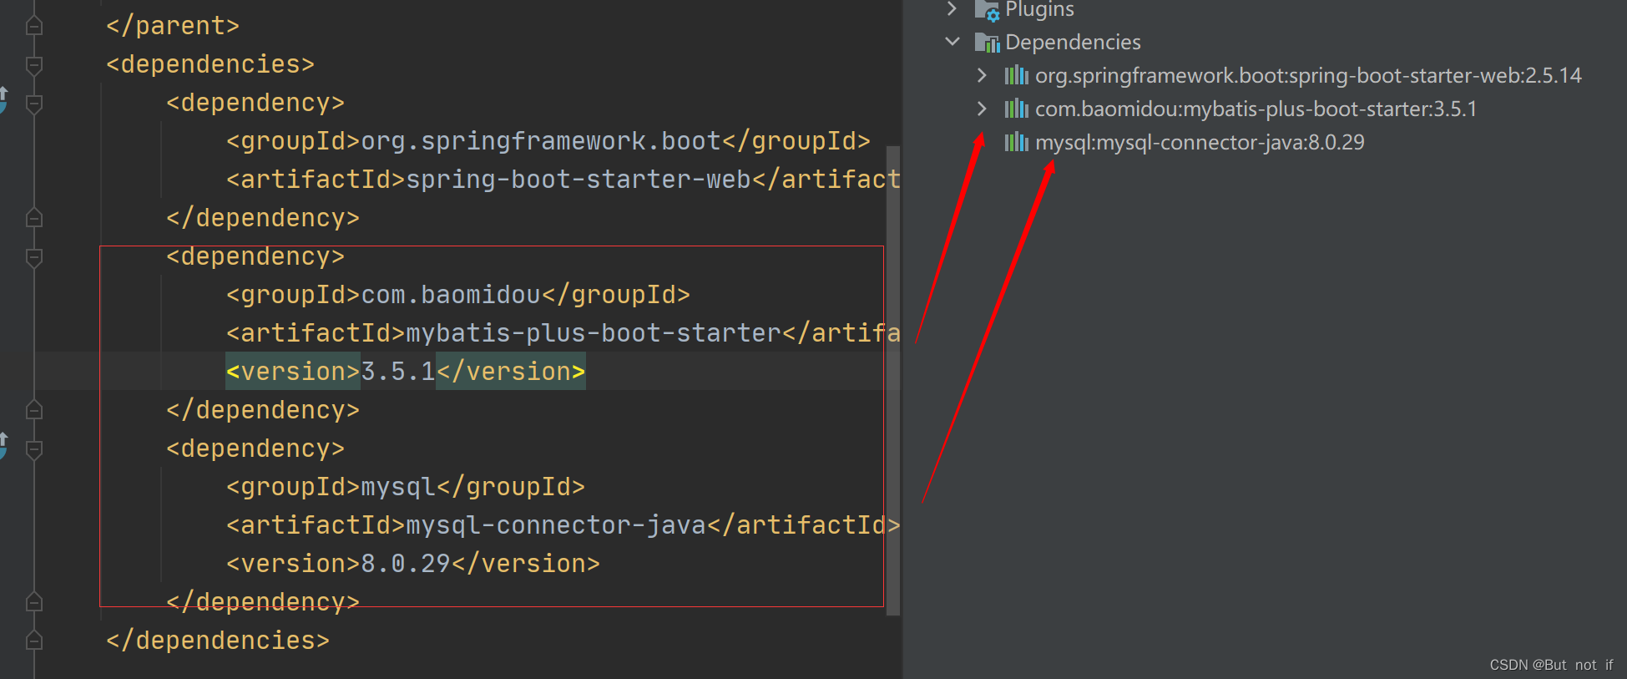The height and width of the screenshot is (679, 1627).
Task: Select the Dependencies label in Maven tree
Action: [1073, 42]
